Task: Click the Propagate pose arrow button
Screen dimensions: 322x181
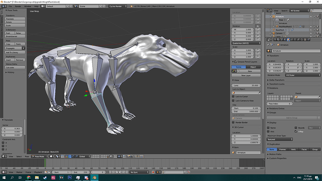Action: [23, 48]
